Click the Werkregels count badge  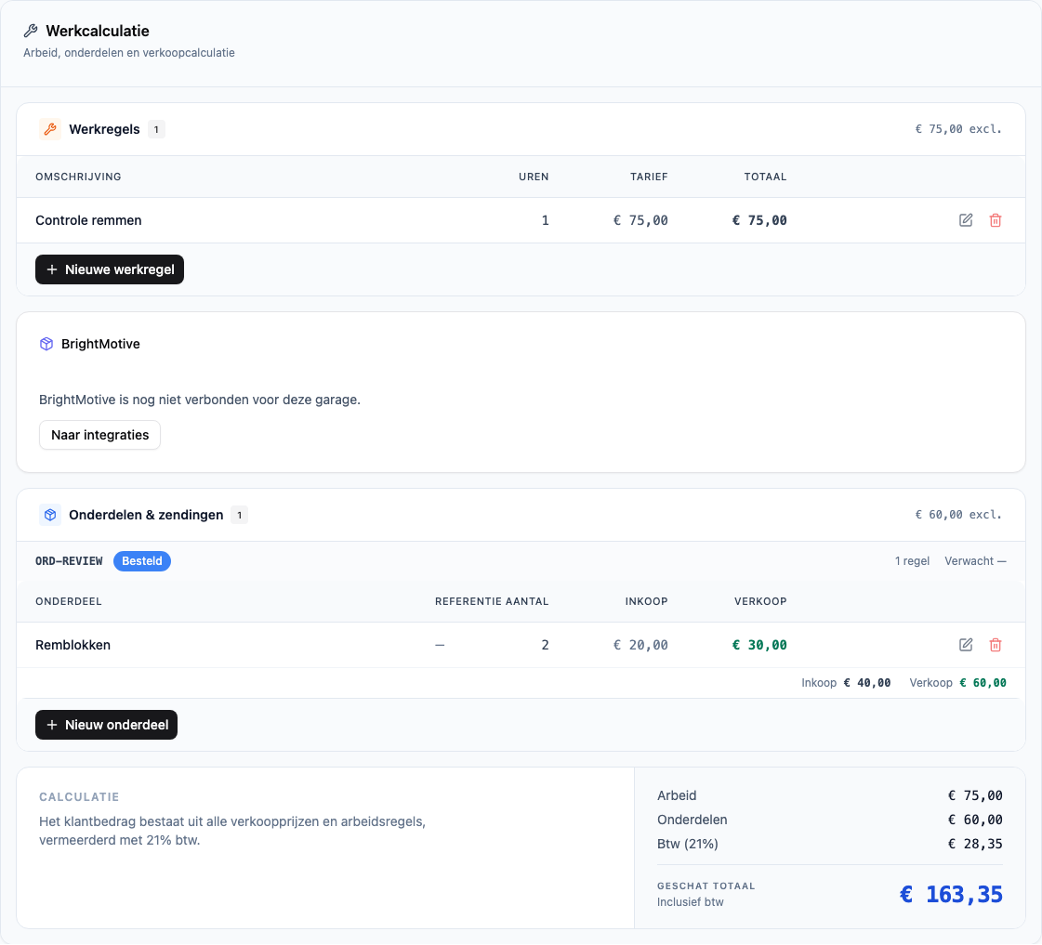pyautogui.click(x=156, y=129)
